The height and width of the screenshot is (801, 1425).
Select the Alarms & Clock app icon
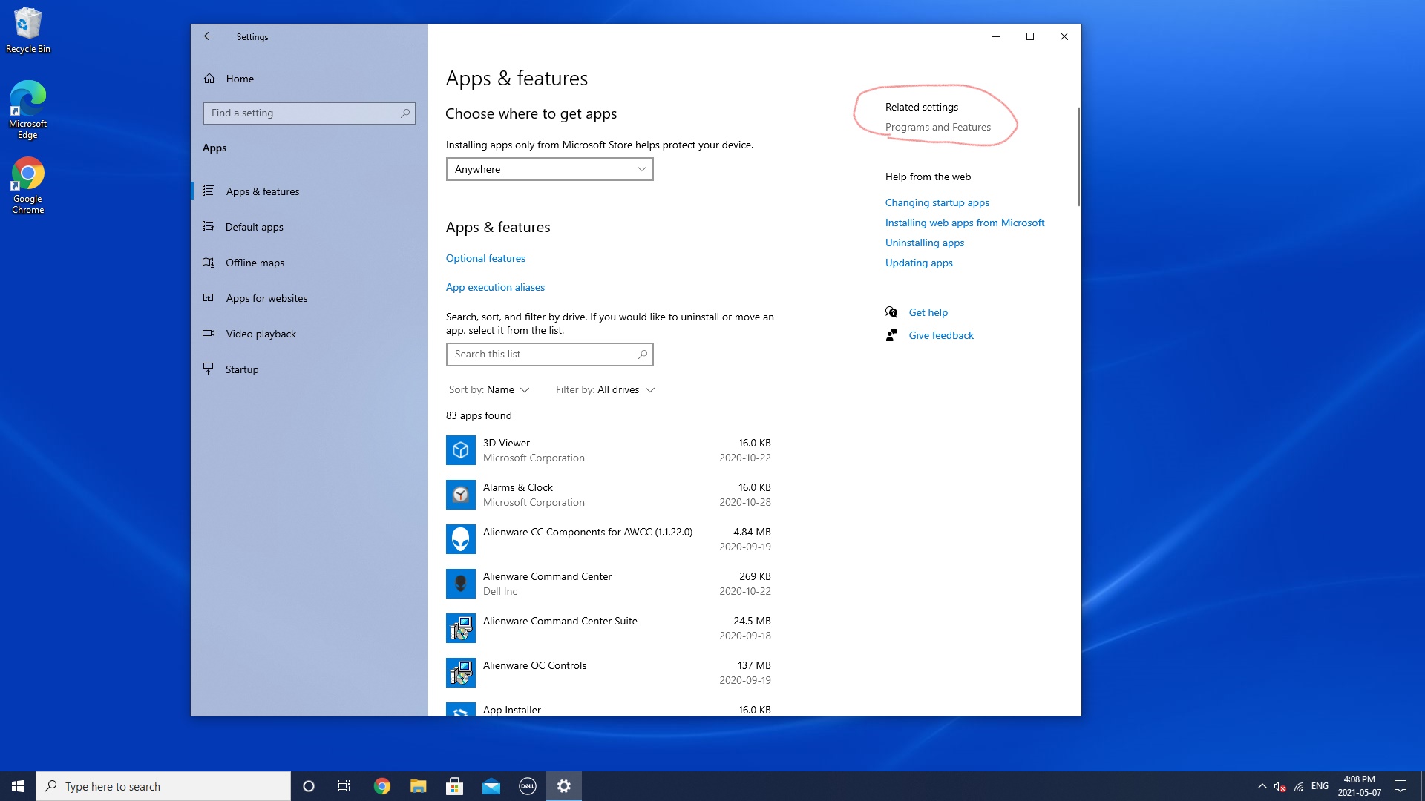point(461,495)
